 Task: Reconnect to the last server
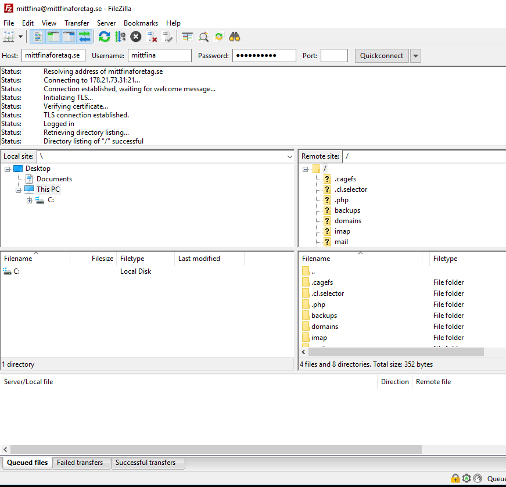pyautogui.click(x=167, y=37)
